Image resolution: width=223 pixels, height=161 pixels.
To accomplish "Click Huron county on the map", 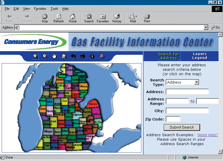I will pos(93,104).
